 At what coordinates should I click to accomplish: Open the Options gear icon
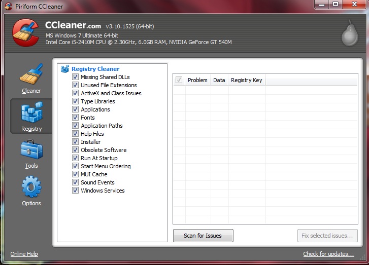(x=31, y=187)
